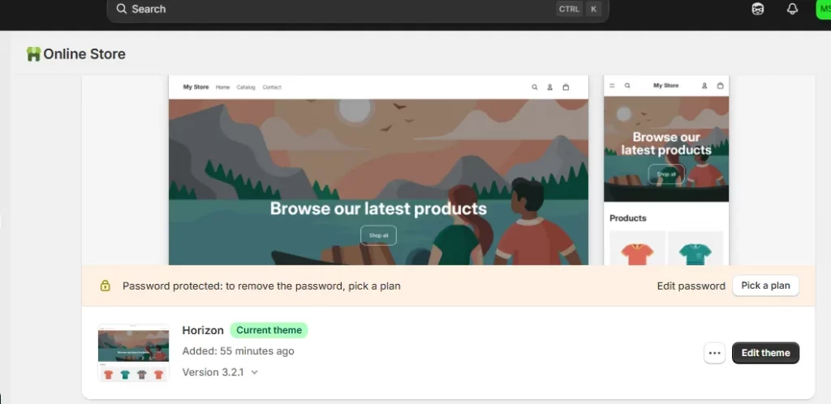This screenshot has width=831, height=404.
Task: Click account icon in desktop preview
Action: point(550,88)
